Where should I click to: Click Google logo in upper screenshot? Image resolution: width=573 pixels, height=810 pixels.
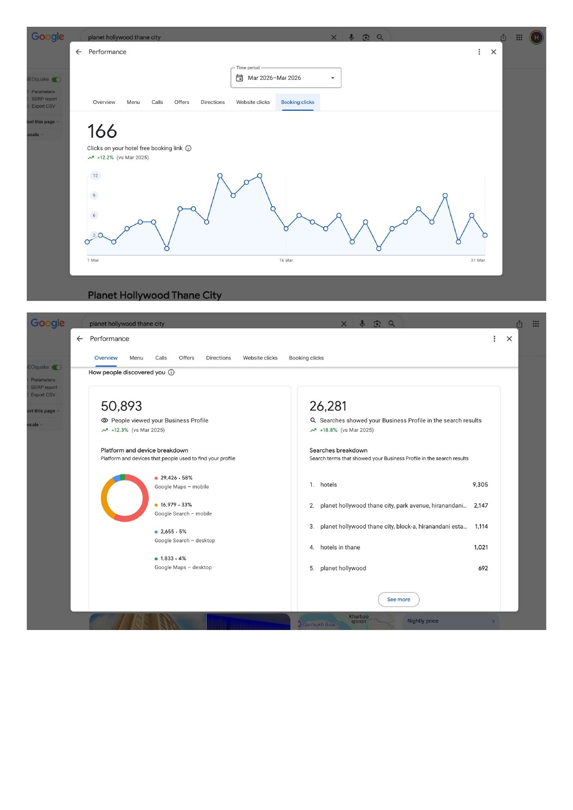[x=48, y=36]
